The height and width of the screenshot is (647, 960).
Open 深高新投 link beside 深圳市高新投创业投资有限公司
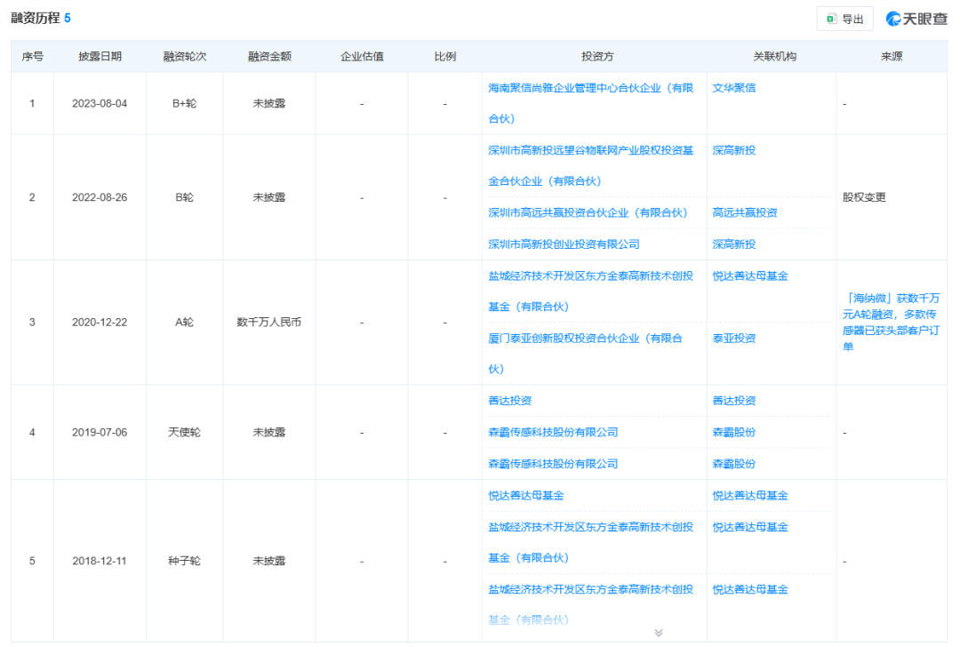733,244
